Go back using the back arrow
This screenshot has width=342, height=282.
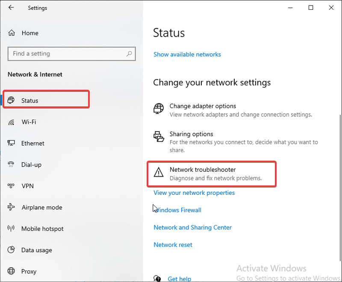click(x=11, y=8)
